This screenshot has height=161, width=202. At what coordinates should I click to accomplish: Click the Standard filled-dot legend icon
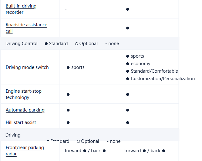tap(46, 44)
